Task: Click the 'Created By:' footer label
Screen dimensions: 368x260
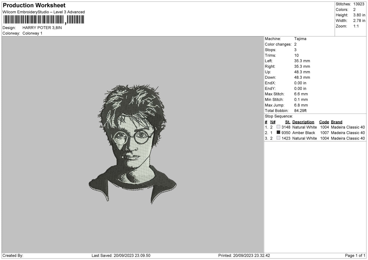Action: click(x=13, y=256)
